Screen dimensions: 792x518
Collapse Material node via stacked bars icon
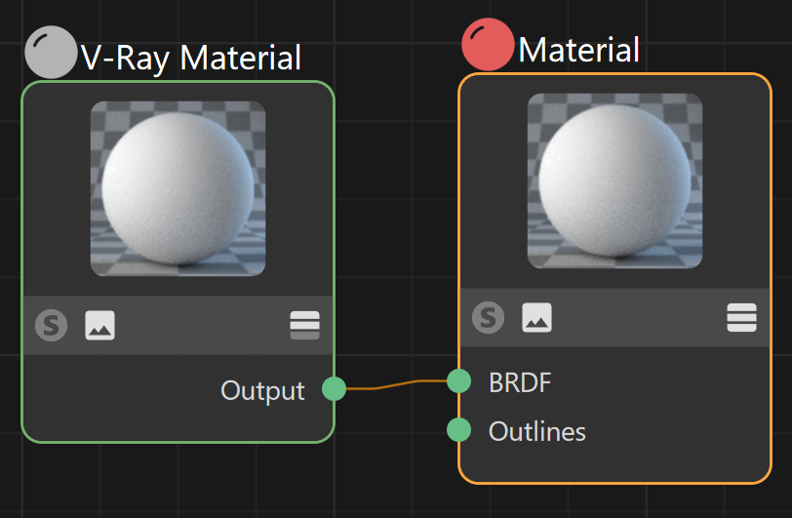[x=741, y=317]
